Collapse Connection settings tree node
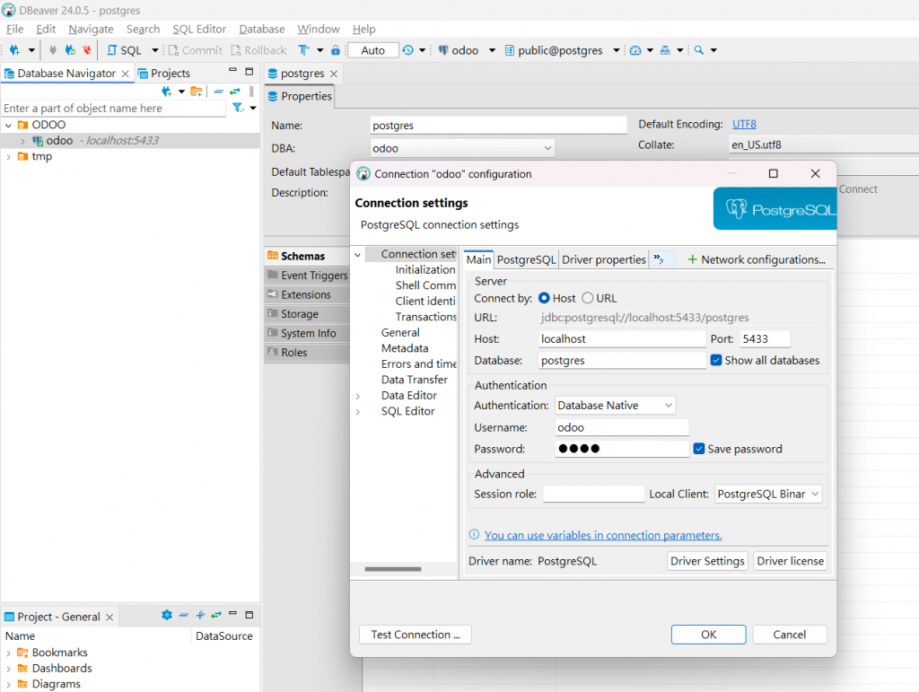Image resolution: width=919 pixels, height=692 pixels. click(x=357, y=255)
